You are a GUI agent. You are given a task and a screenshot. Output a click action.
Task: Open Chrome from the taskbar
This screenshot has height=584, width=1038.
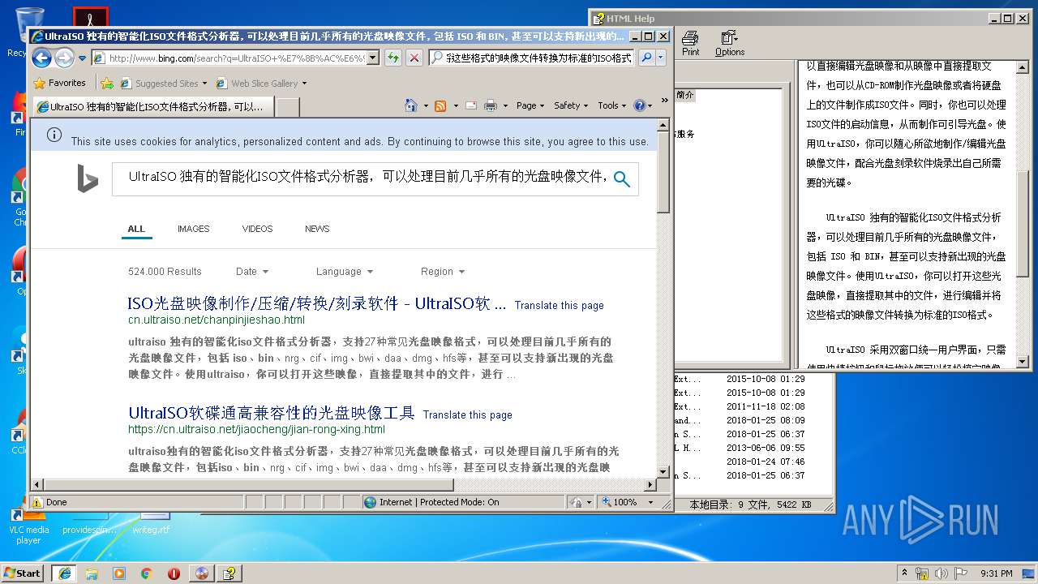[147, 573]
